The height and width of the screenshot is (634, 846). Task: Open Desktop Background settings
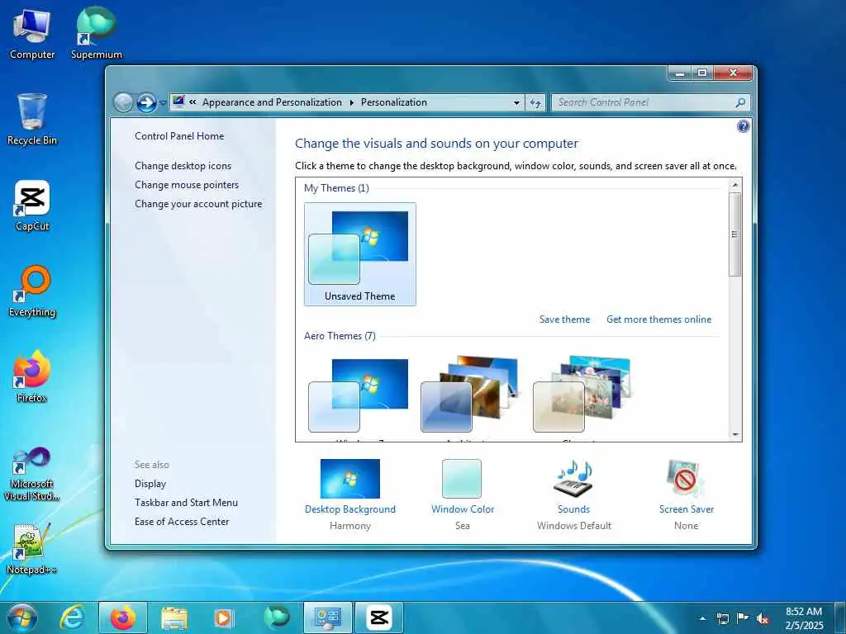coord(350,494)
